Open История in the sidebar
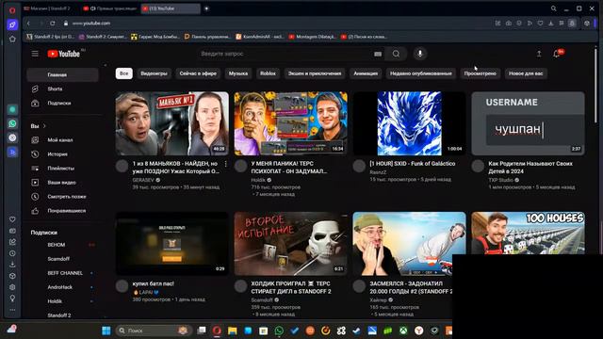The image size is (603, 339). pyautogui.click(x=62, y=154)
